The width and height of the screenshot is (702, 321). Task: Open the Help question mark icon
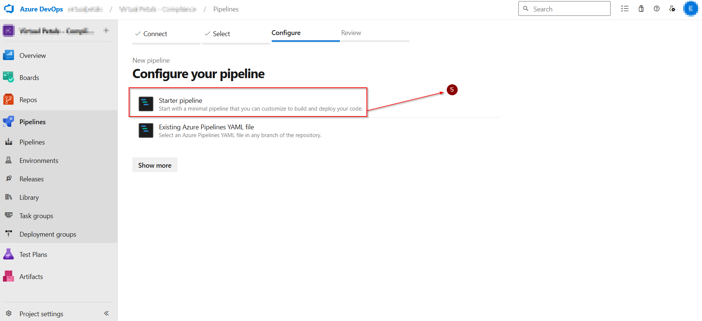(657, 8)
